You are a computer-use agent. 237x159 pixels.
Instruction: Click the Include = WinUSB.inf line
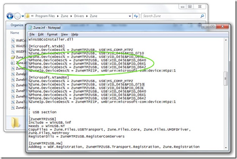(x=50, y=123)
